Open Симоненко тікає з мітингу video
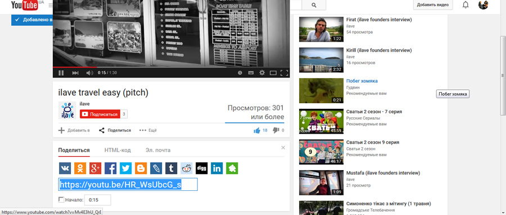 (388, 204)
